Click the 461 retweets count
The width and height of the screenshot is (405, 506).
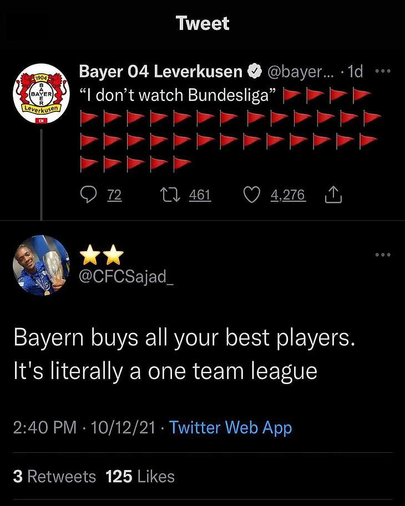coord(200,195)
